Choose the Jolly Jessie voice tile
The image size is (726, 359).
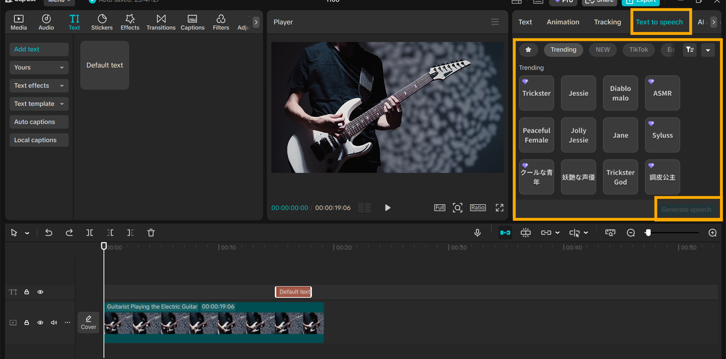[x=579, y=136]
